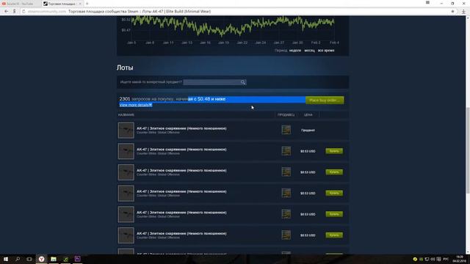470x264 pixels.
Task: Click seller avatar of the sold listing
Action: click(x=286, y=130)
